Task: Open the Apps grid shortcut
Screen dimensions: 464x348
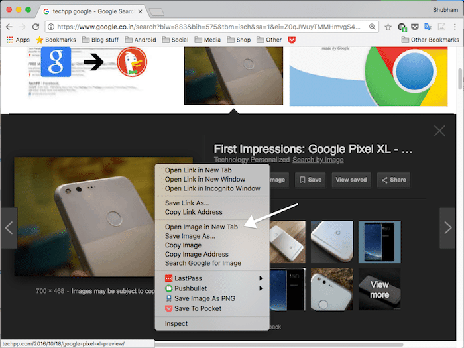Action: (x=18, y=40)
